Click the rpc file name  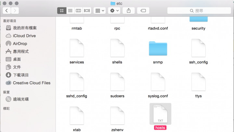[x=117, y=29]
